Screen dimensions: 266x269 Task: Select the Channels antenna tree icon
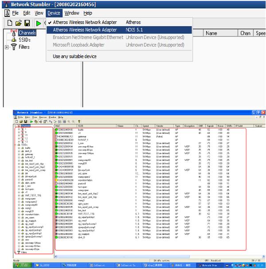click(14, 33)
